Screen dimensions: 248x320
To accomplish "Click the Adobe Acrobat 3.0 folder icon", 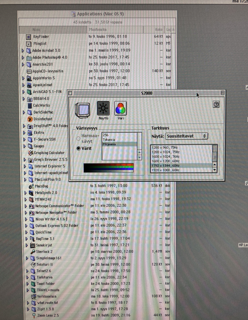I will (29, 51).
